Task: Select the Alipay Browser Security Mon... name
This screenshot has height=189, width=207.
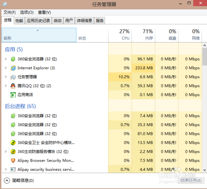Action: tap(46, 160)
